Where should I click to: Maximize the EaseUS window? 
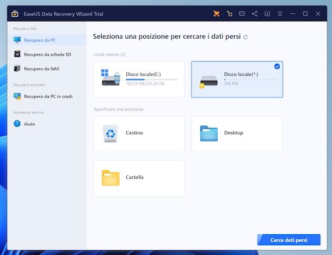click(305, 14)
